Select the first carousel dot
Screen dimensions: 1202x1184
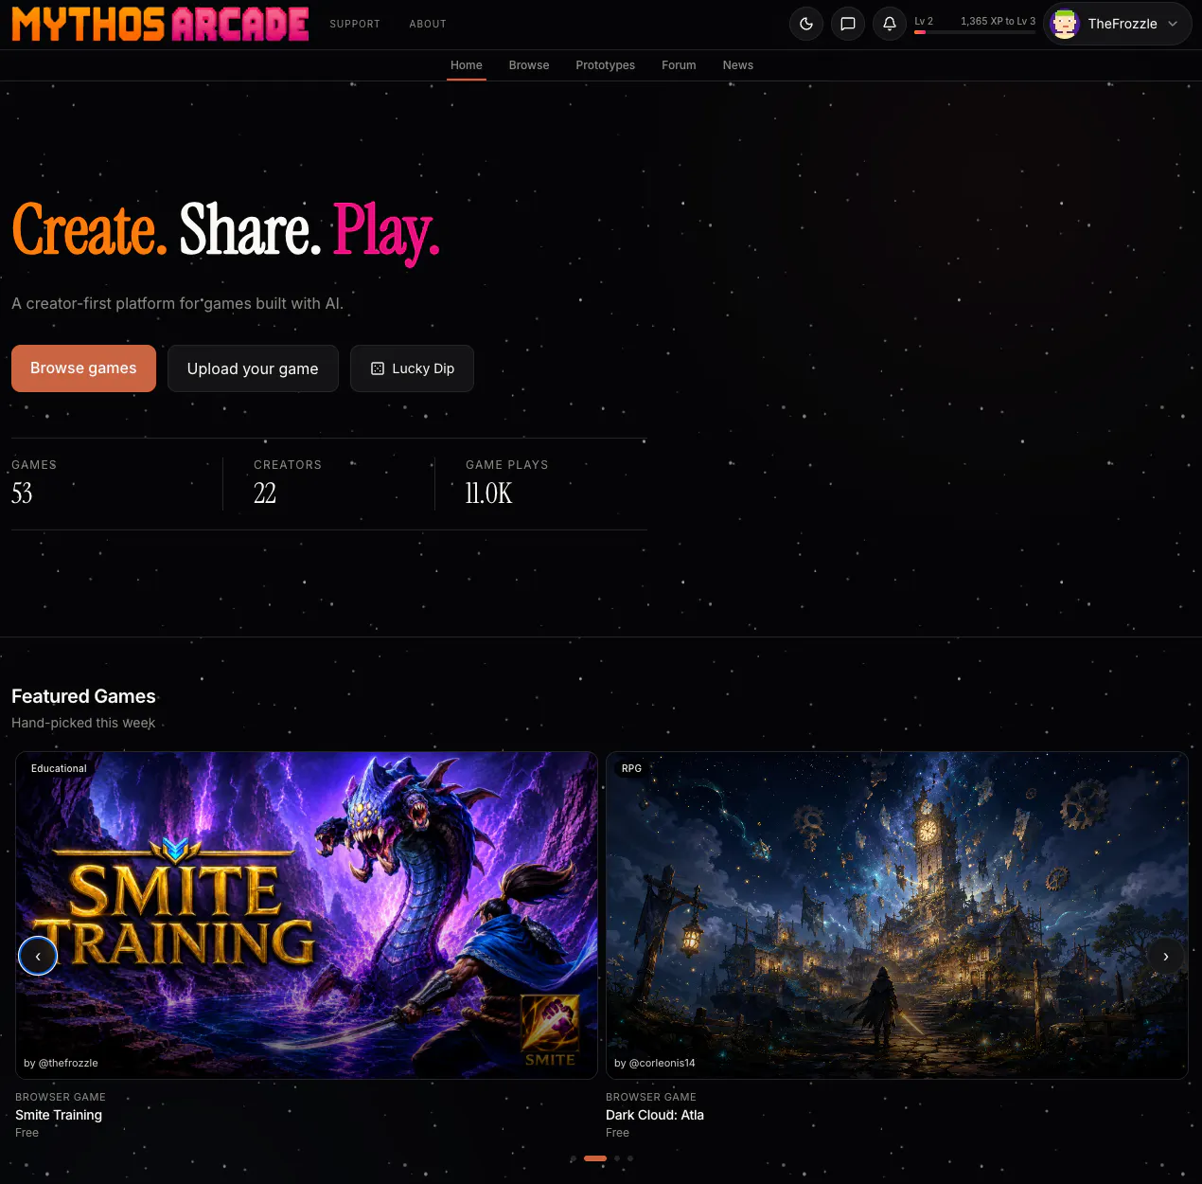pyautogui.click(x=573, y=1158)
